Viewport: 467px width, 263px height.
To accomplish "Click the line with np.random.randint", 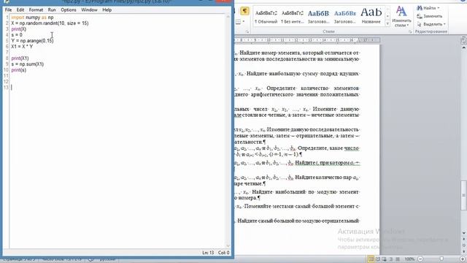I will (x=50, y=23).
